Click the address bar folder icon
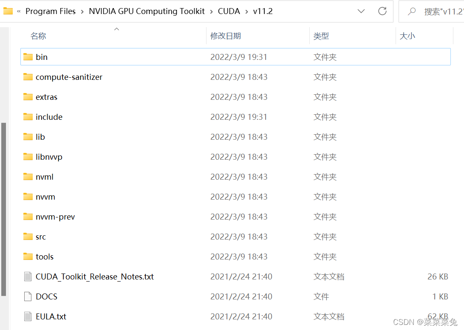This screenshot has width=464, height=330. tap(8, 11)
